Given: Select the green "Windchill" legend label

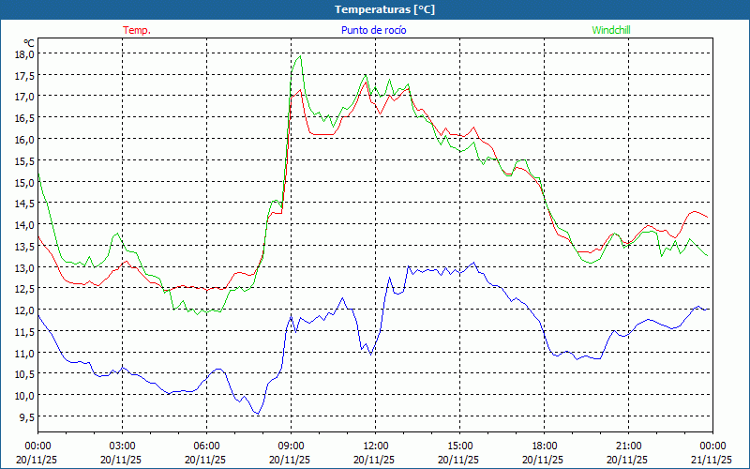Looking at the screenshot, I should [x=610, y=30].
